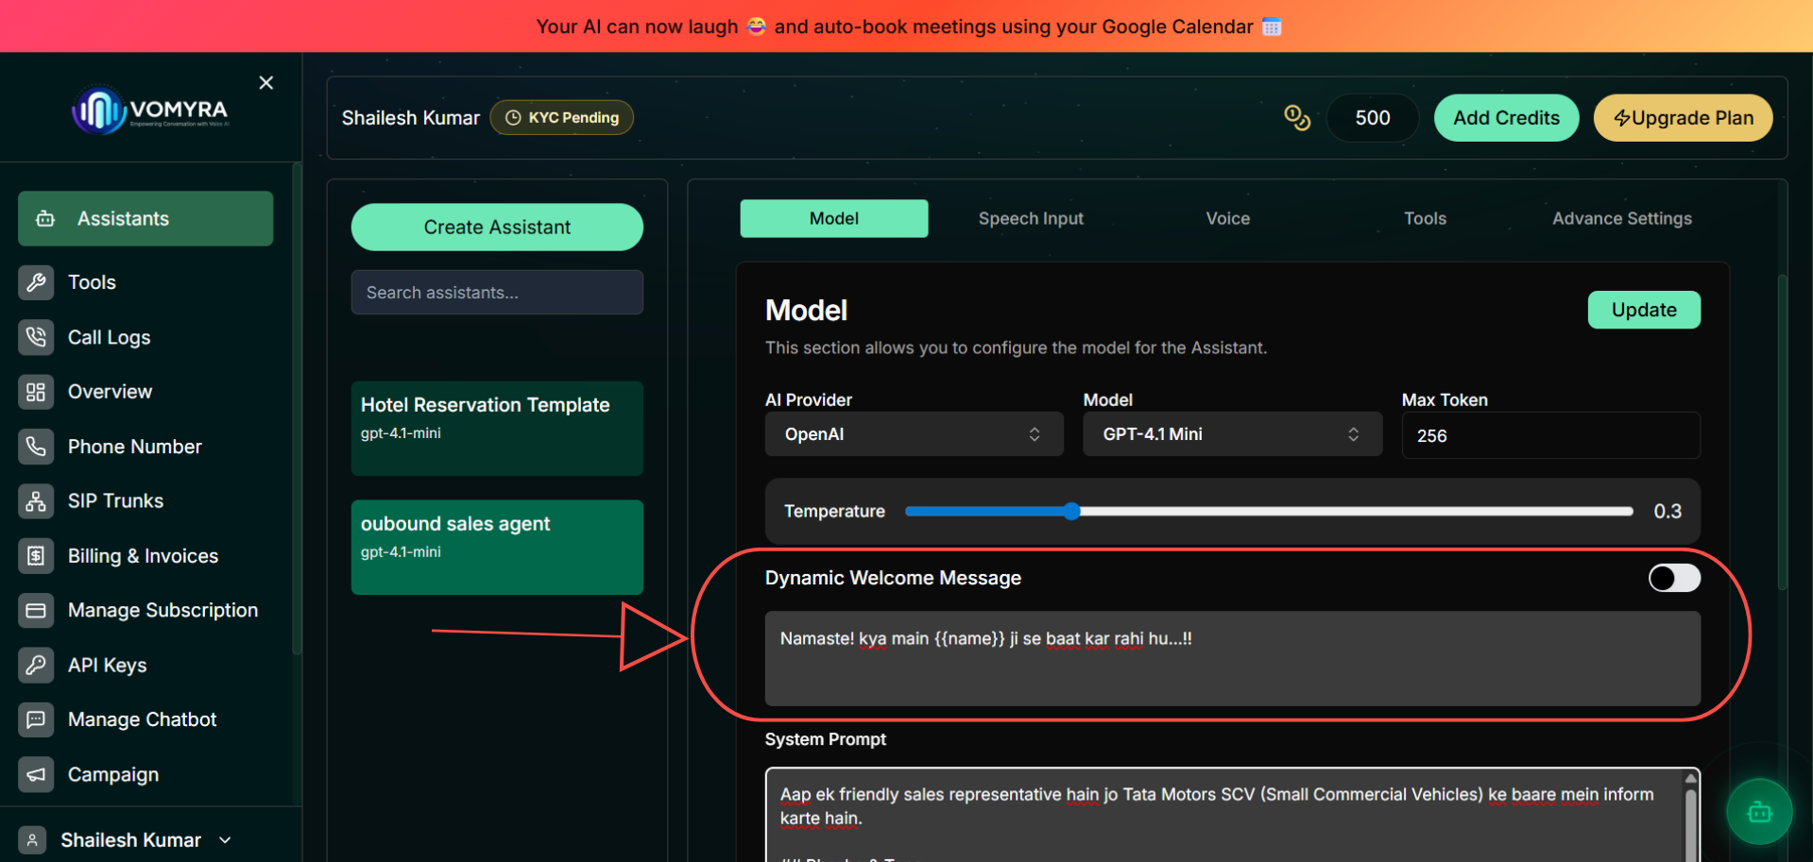Viewport: 1813px width, 862px height.
Task: Switch to the Model tab
Action: [833, 218]
